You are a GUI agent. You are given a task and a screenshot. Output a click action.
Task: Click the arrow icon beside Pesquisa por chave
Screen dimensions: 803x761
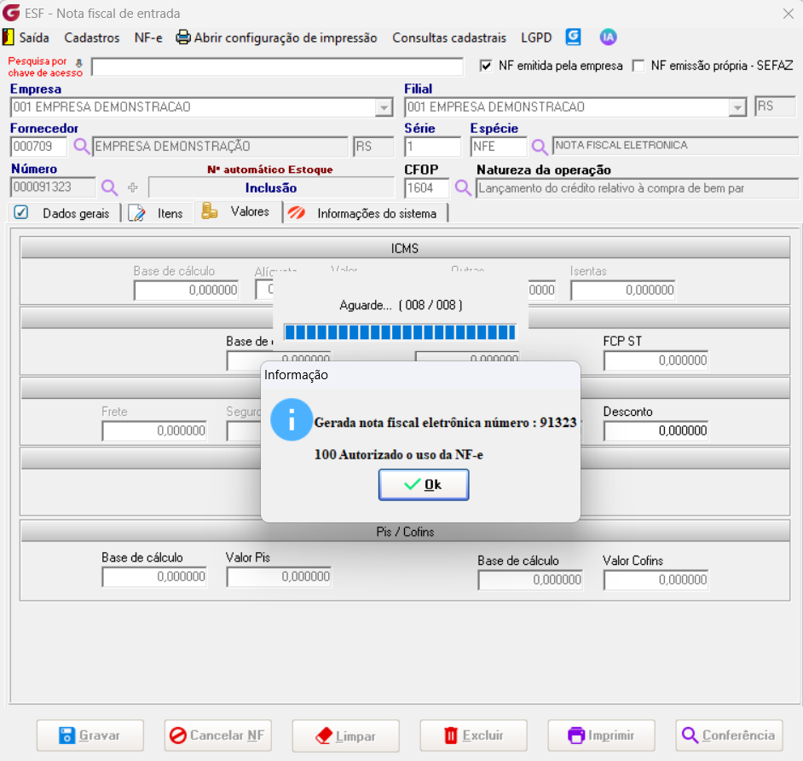point(79,63)
